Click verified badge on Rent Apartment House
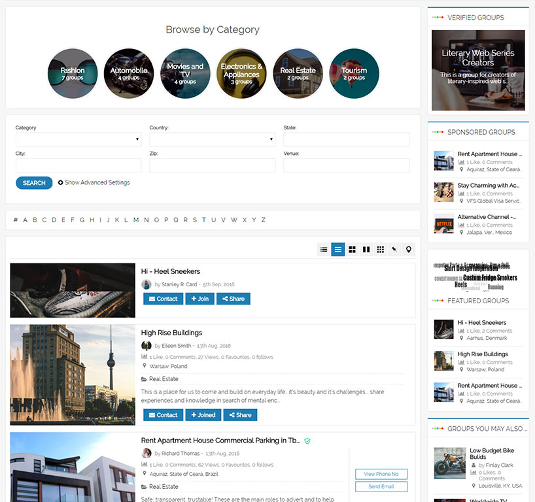 (307, 441)
